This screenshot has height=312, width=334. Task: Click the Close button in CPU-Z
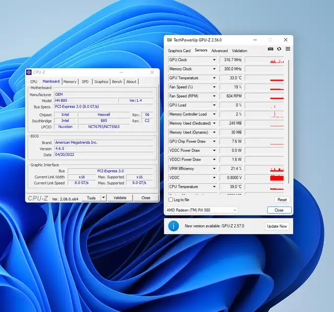[146, 198]
